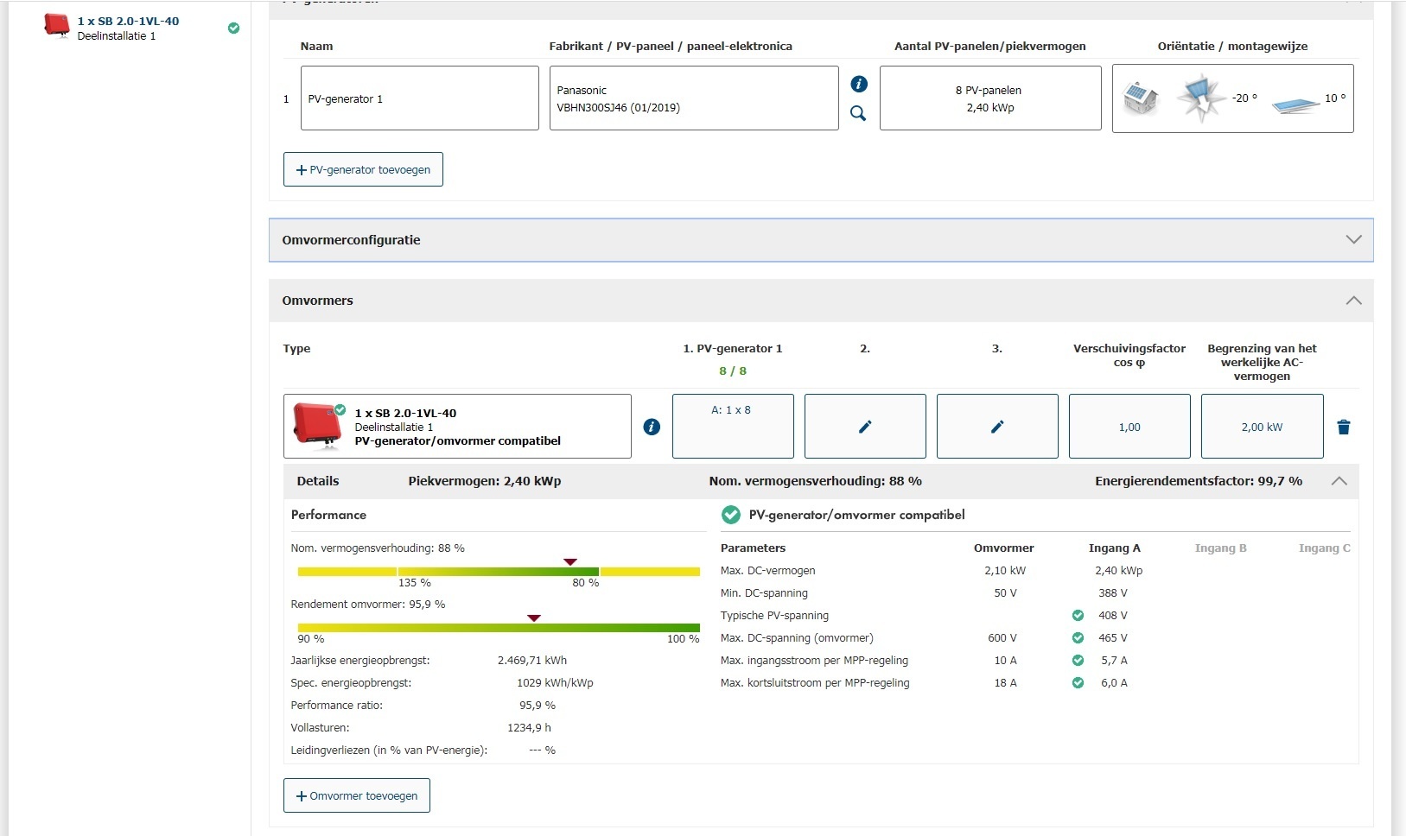This screenshot has height=836, width=1406.
Task: Click the Omvormer toevoegen button
Action: 357,795
